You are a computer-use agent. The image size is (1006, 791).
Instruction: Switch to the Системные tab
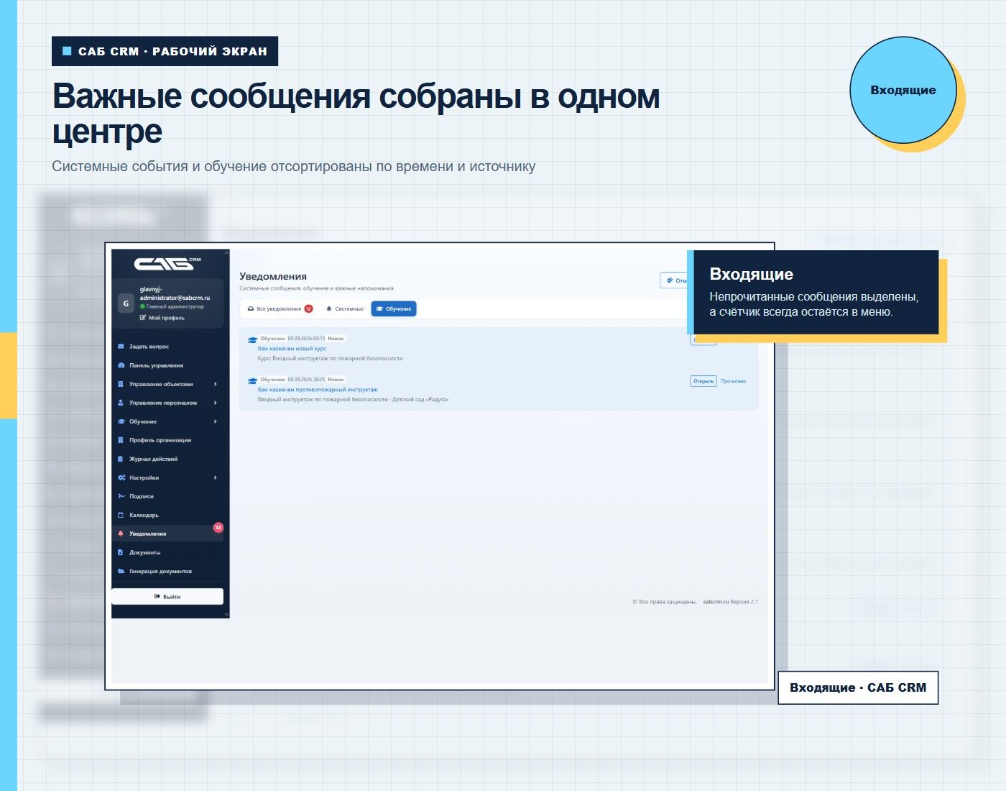coord(345,309)
